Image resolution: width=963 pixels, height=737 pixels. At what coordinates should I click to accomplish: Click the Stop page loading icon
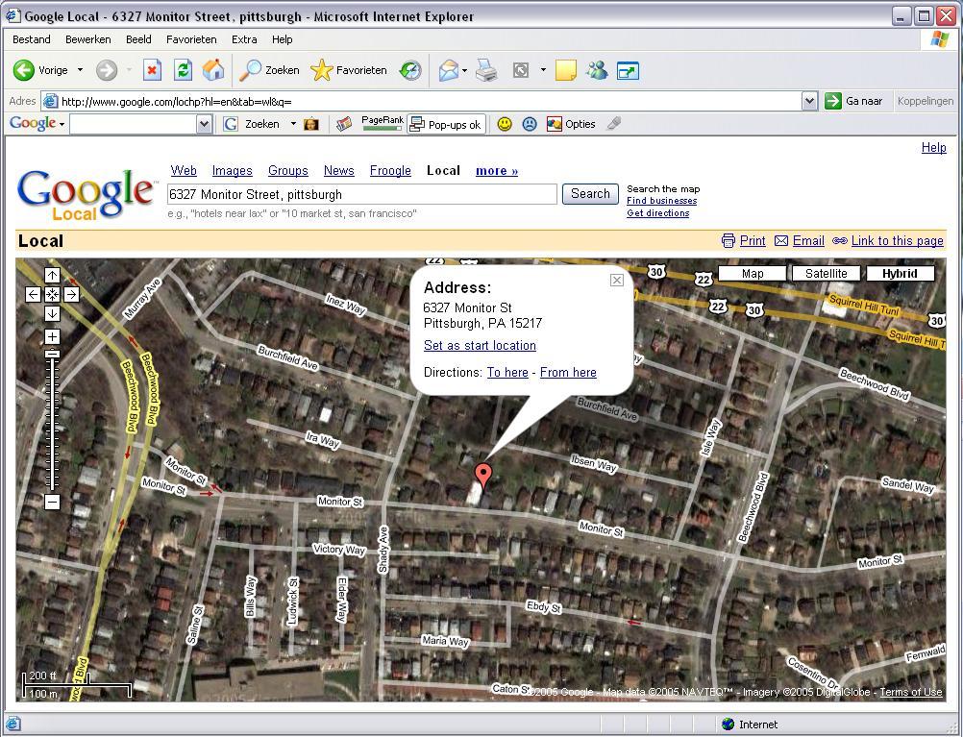(x=152, y=70)
